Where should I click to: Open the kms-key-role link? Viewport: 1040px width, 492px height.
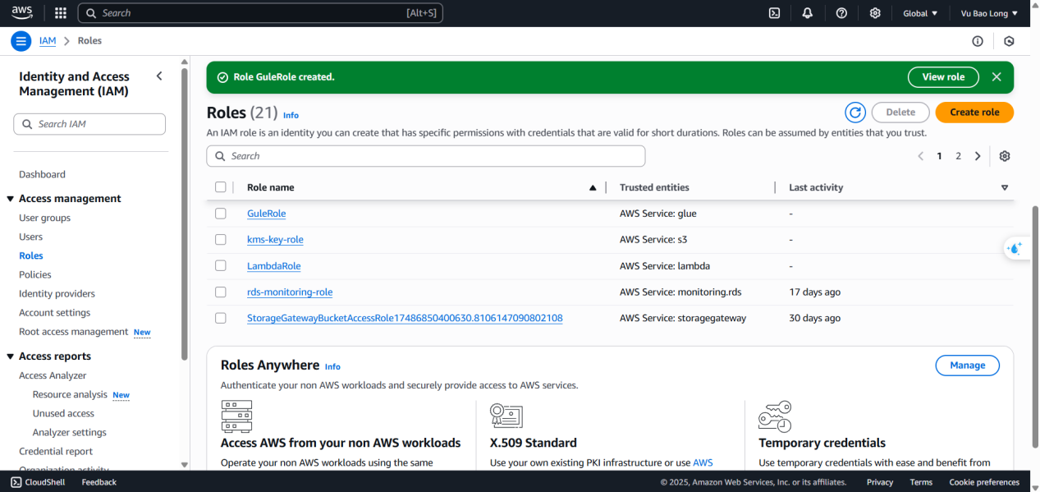275,240
